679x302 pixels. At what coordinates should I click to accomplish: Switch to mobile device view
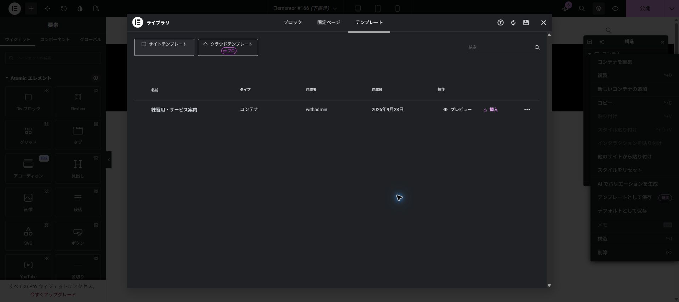(398, 8)
